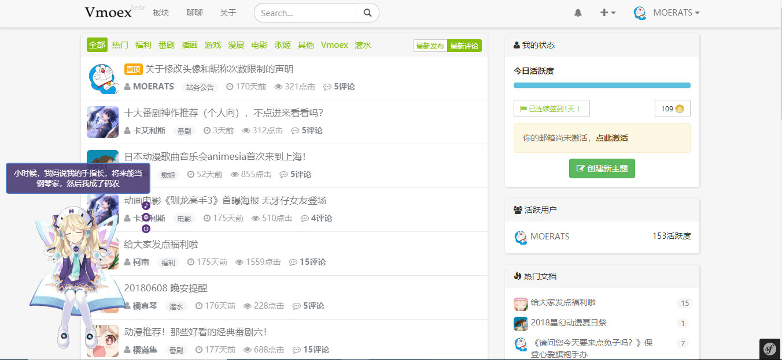Click the 已连续签到1天 button
Screen dimensions: 782x360
point(551,108)
